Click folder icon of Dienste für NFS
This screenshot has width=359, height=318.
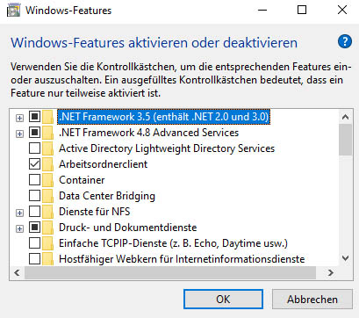click(x=47, y=212)
